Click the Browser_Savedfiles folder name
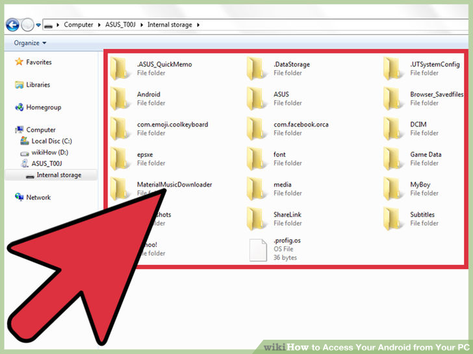473x354 pixels. (437, 94)
